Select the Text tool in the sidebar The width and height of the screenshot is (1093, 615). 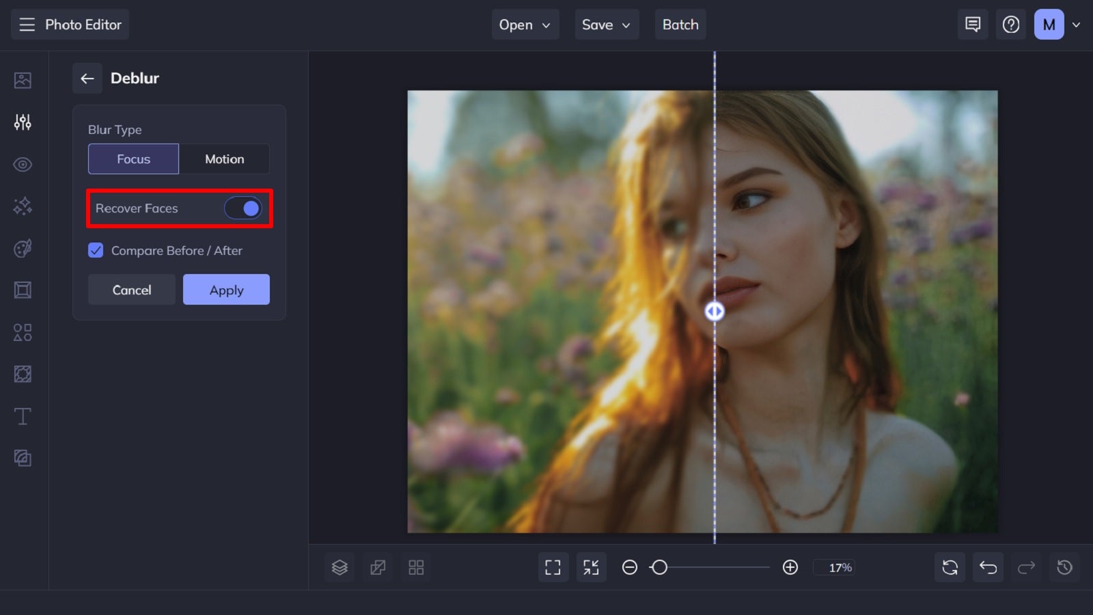coord(23,416)
